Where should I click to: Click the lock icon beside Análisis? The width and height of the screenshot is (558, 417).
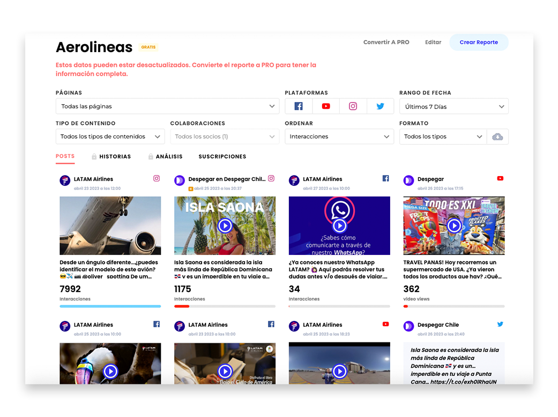point(151,157)
